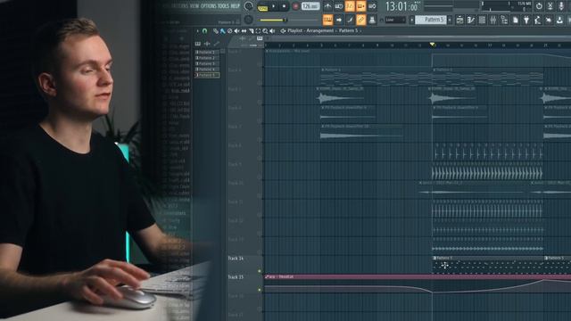Click the stamp-like icon in transport row
Viewport: 571px width, 321px height.
pos(372,20)
